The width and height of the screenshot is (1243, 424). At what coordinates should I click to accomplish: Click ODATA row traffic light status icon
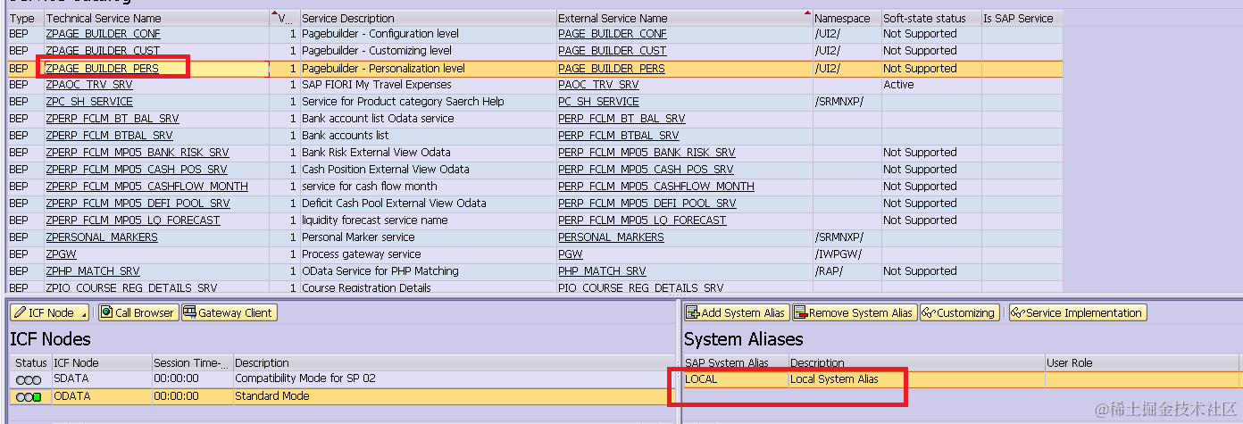tap(29, 395)
